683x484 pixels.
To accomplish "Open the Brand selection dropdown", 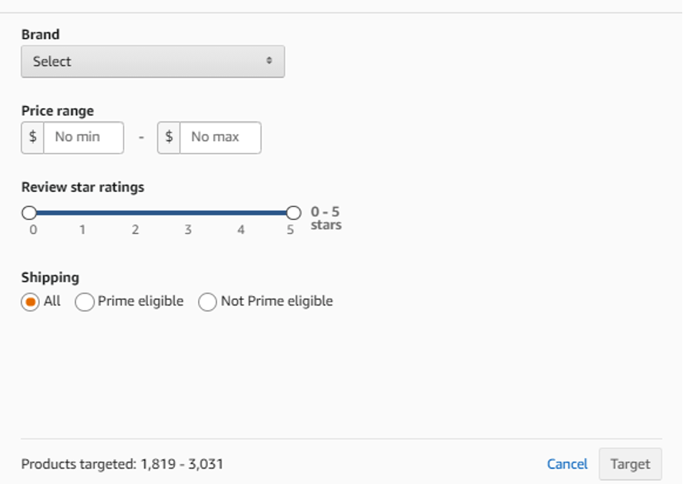I will [153, 61].
